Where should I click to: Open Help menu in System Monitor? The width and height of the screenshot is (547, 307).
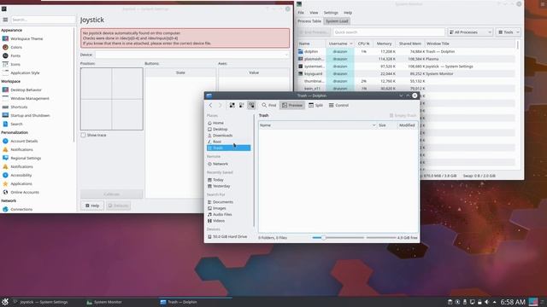coord(348,13)
